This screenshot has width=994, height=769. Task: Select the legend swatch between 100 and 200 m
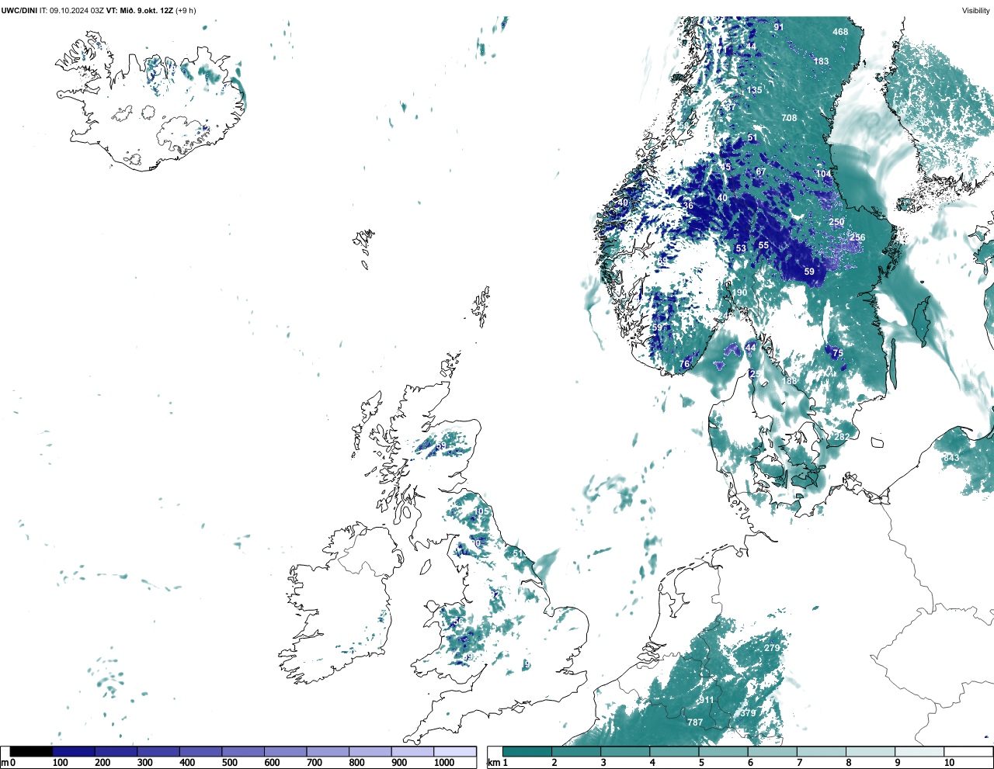click(x=74, y=752)
